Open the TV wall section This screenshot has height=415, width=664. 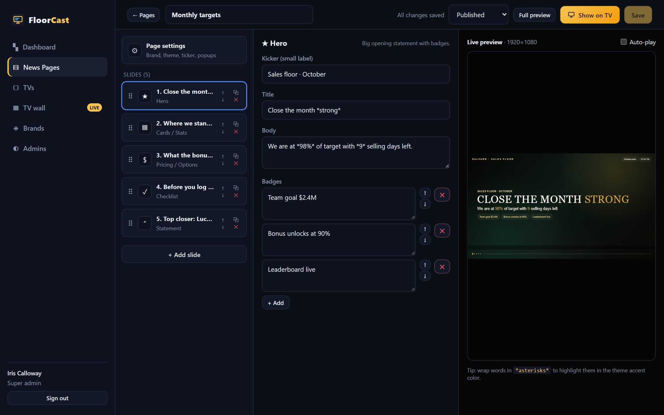point(57,108)
